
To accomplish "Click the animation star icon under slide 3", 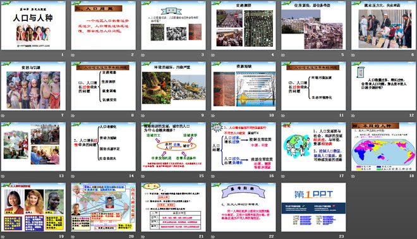I will [x=143, y=55].
